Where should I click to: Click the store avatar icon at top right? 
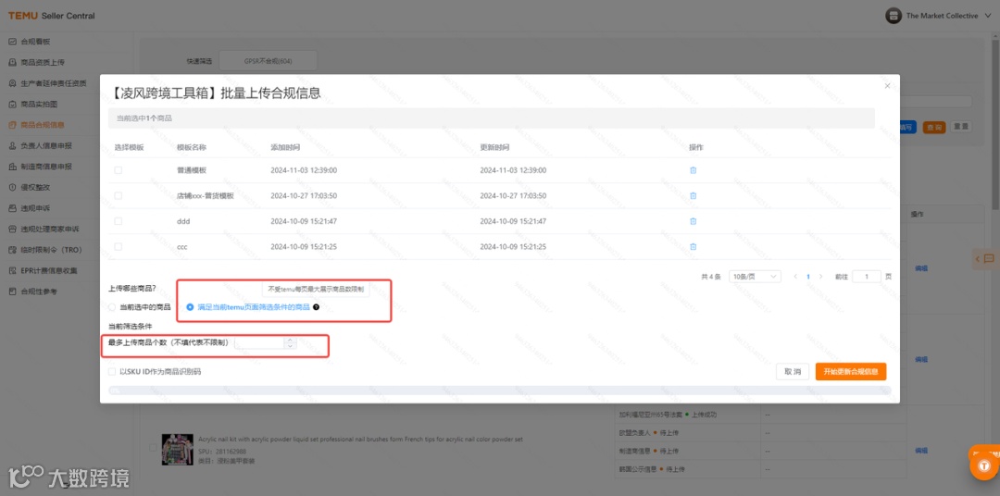894,16
